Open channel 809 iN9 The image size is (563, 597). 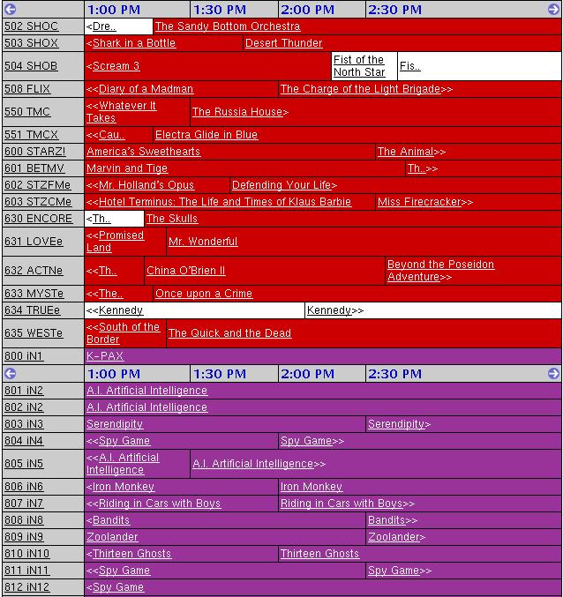pyautogui.click(x=24, y=536)
